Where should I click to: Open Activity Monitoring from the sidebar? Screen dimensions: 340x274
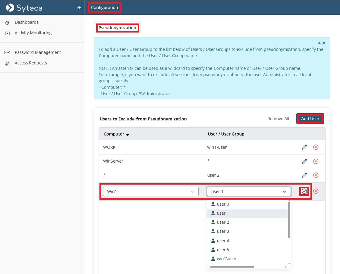click(33, 33)
